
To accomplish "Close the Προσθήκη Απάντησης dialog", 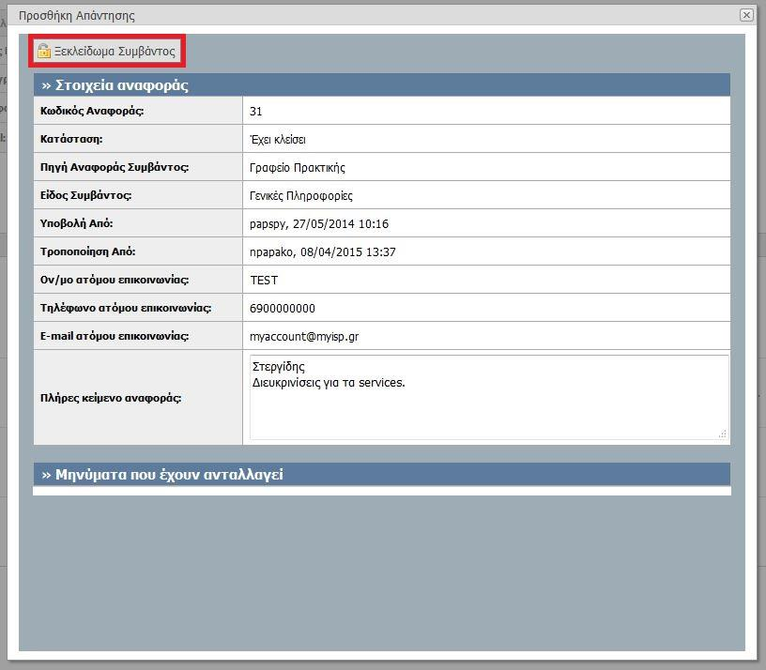I will (x=746, y=15).
